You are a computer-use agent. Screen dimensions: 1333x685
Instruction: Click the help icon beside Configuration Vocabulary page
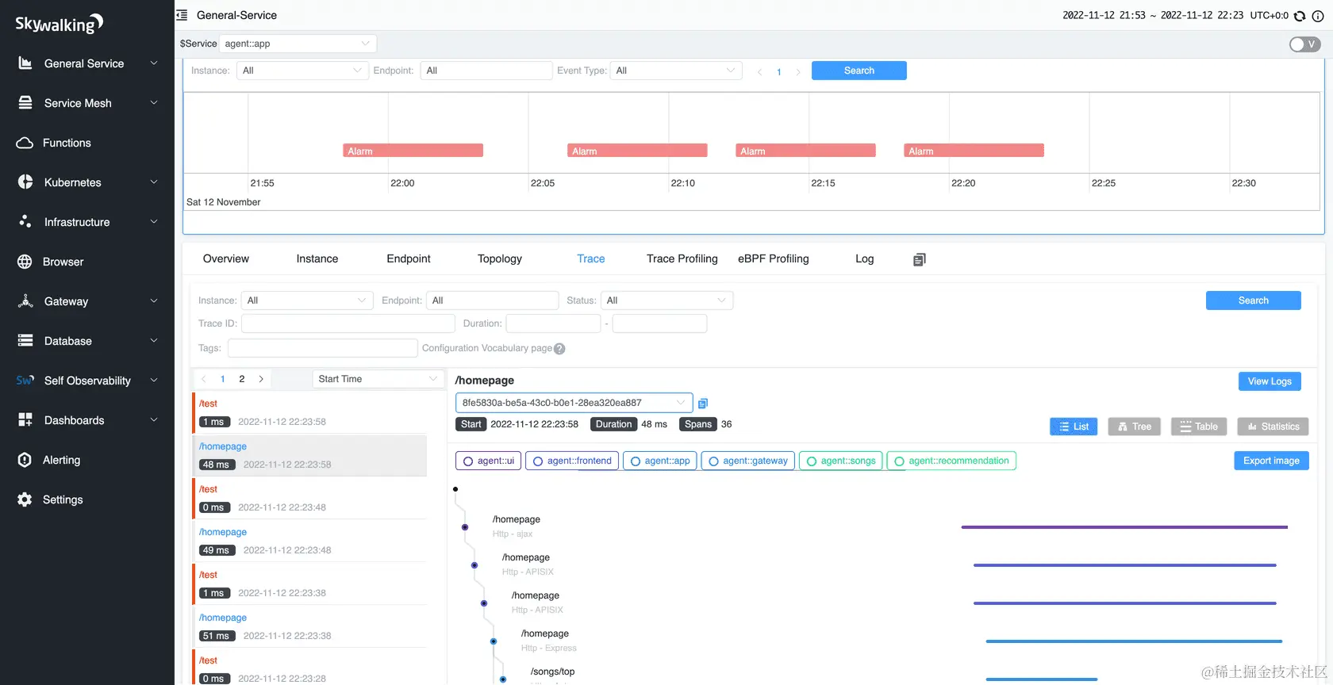click(559, 349)
